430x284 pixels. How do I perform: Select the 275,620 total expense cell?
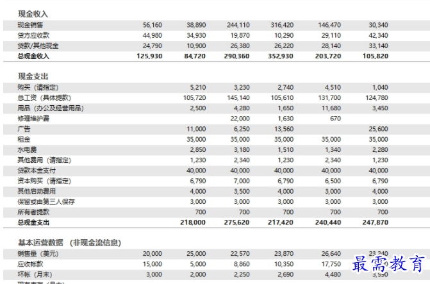click(236, 222)
